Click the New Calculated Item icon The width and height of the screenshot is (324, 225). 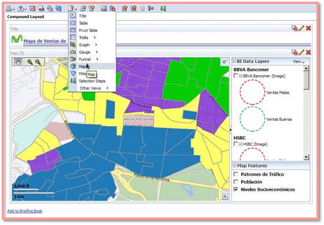click(92, 9)
